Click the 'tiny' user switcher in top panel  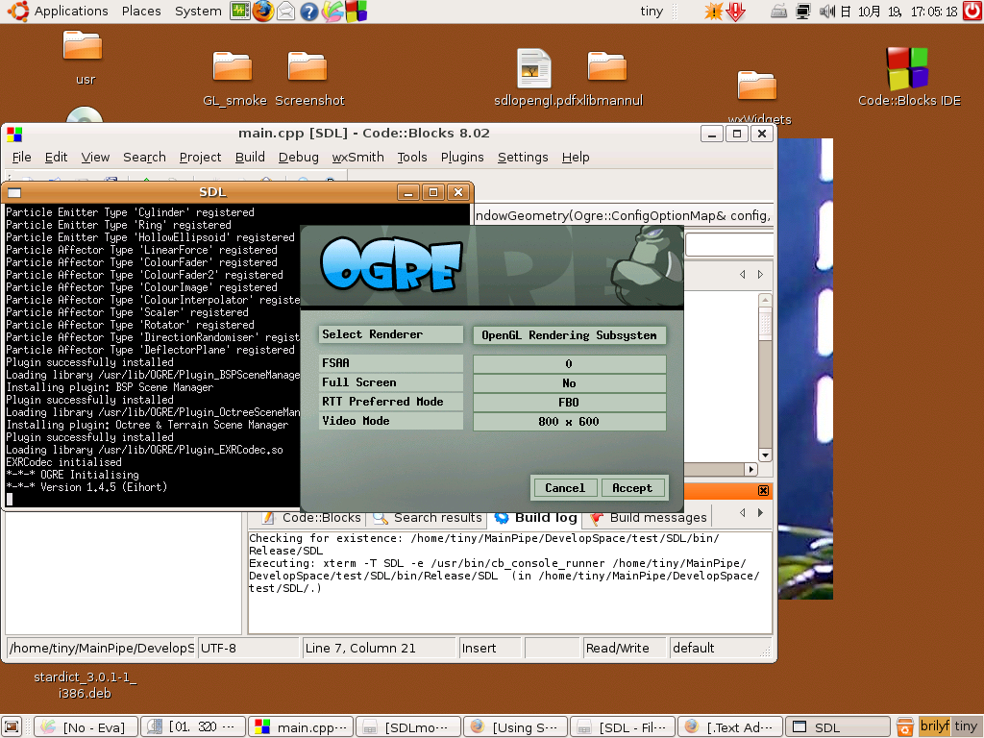point(652,12)
